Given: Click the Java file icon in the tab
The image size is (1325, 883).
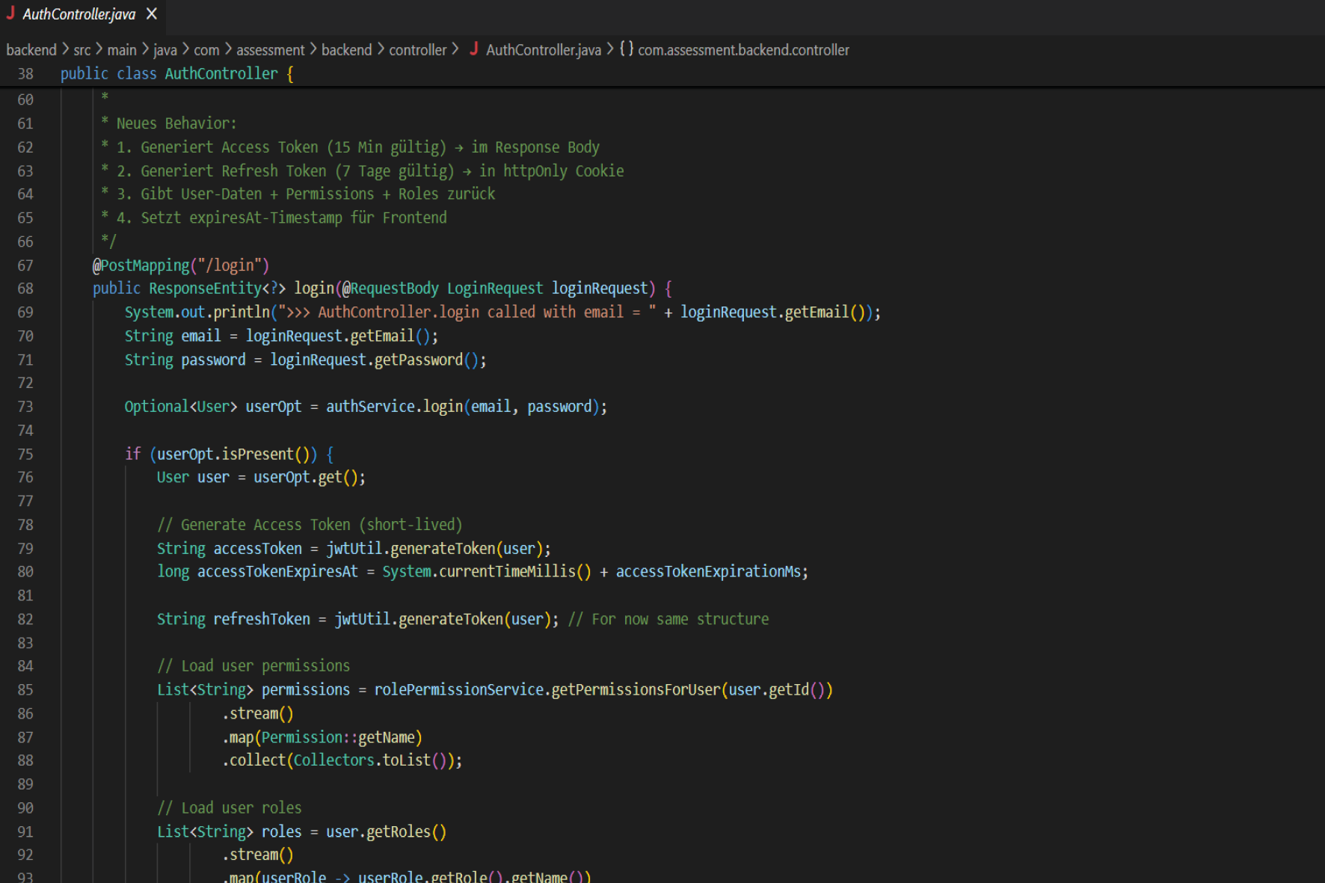Looking at the screenshot, I should pyautogui.click(x=10, y=13).
